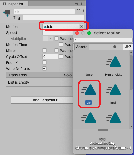Enable the Foot IK checkbox
134x155 pixels.
44,62
